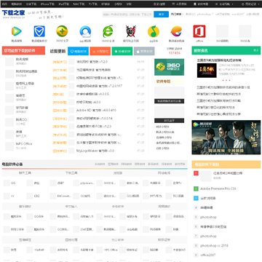262x262 pixels.
Task: Click the 下载之家 site logo
Action: 14,14
